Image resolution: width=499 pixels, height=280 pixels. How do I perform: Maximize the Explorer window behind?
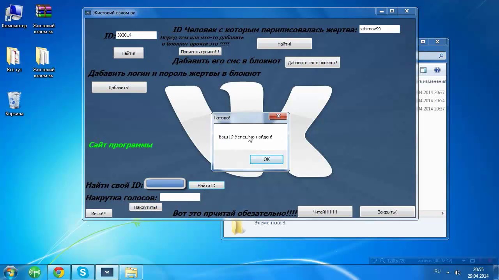click(423, 42)
